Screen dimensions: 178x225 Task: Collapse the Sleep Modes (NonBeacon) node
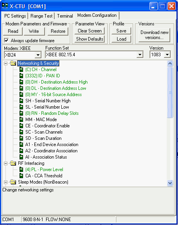coord(5,182)
